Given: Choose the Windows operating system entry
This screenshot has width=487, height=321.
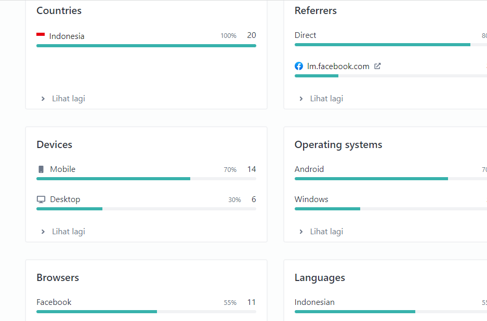Looking at the screenshot, I should point(311,199).
